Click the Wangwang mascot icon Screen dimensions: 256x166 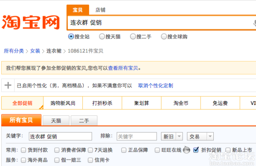point(186,150)
